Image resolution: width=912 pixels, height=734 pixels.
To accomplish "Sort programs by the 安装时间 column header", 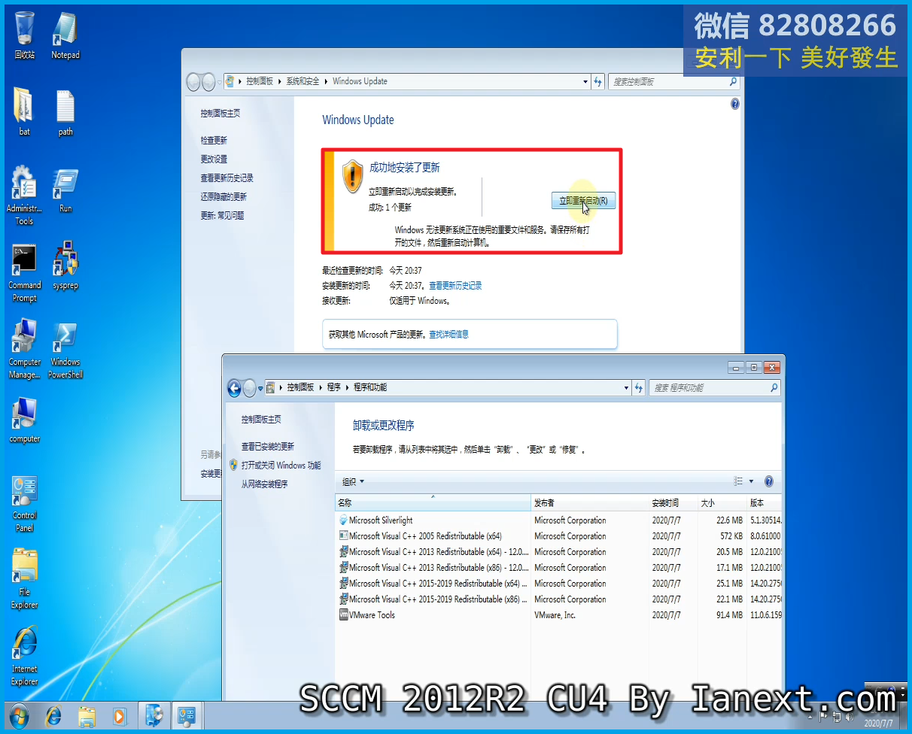I will pyautogui.click(x=674, y=502).
